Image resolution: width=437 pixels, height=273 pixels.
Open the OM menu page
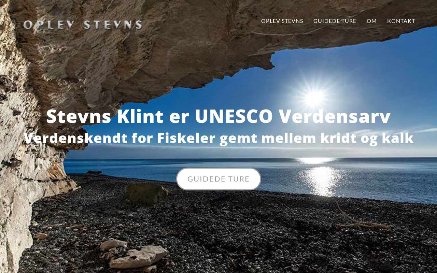click(x=371, y=21)
